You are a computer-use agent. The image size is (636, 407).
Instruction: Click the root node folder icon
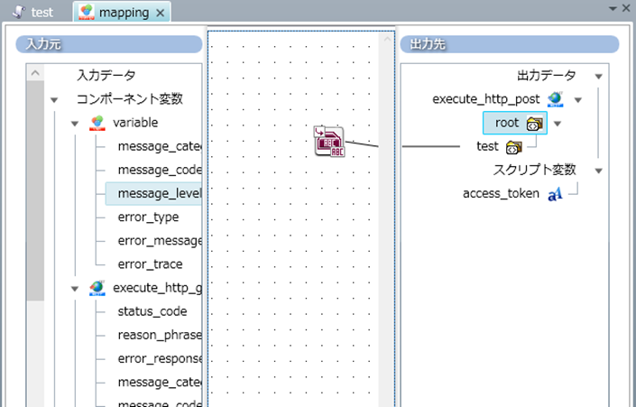tap(535, 123)
